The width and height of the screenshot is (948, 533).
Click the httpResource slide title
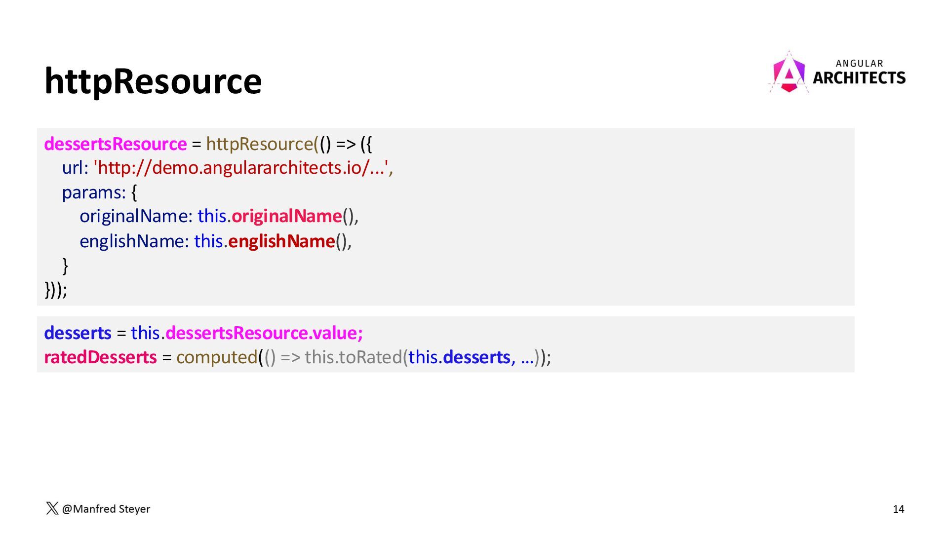pos(153,81)
